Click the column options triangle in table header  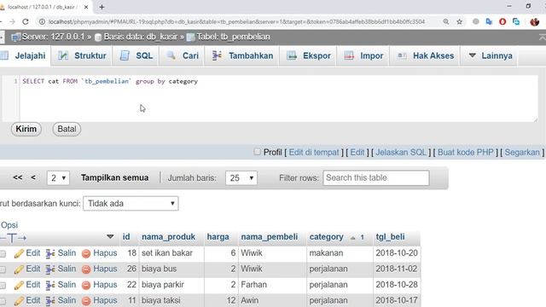pos(110,237)
